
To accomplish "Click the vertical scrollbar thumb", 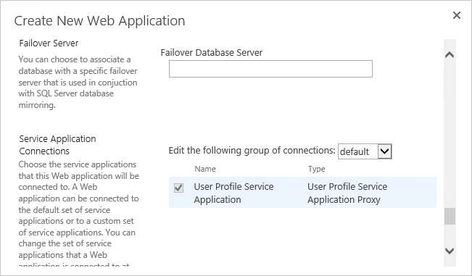I will [x=450, y=216].
